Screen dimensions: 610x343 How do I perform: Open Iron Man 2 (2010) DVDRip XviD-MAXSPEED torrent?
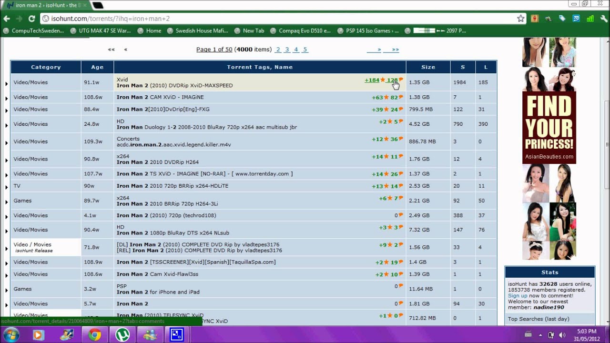[x=174, y=86]
